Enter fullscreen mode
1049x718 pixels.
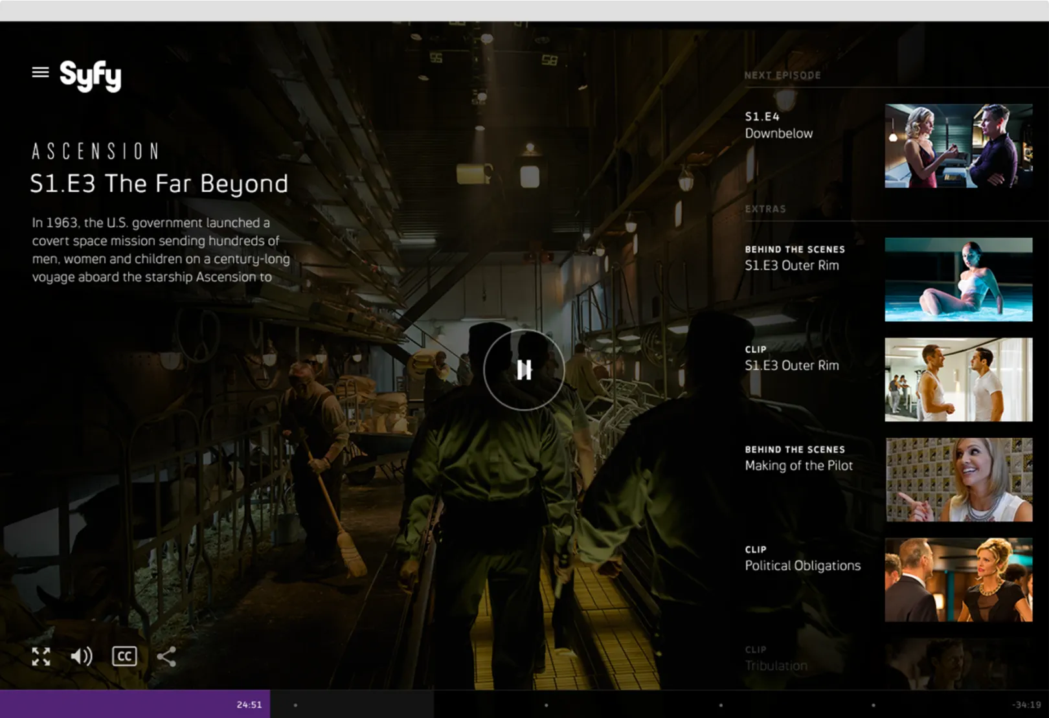pyautogui.click(x=41, y=656)
